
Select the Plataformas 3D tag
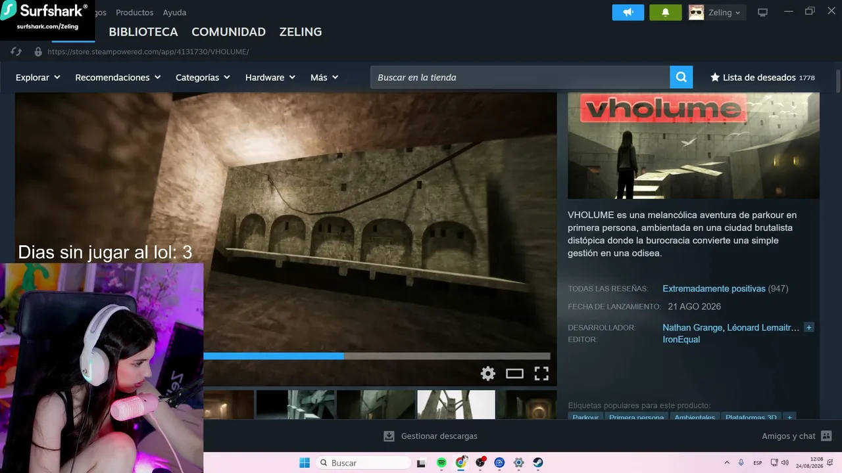coord(751,417)
